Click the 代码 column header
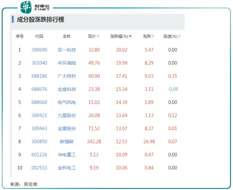 pos(39,36)
